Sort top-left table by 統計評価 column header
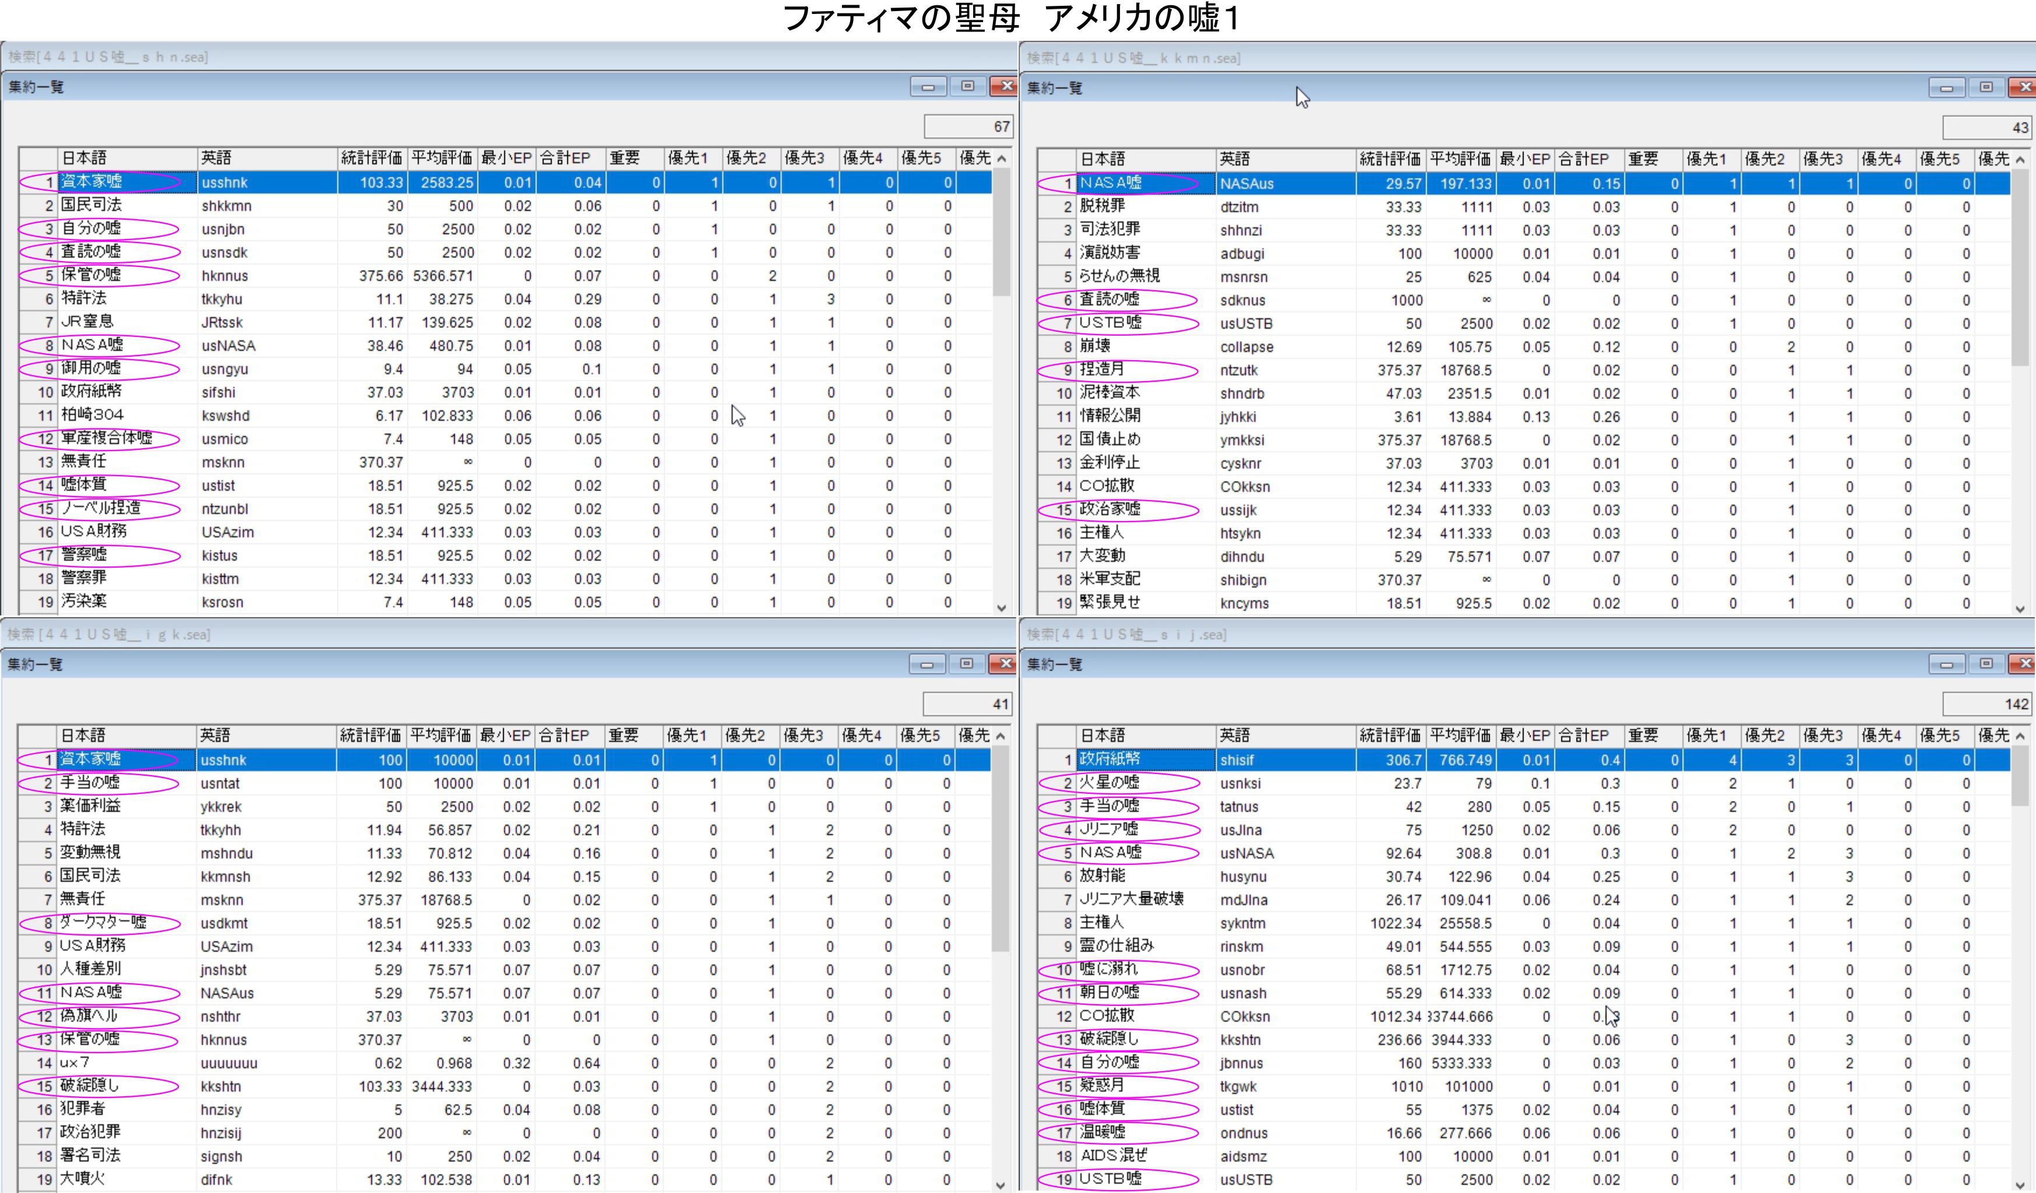The width and height of the screenshot is (2036, 1193). pyautogui.click(x=371, y=159)
